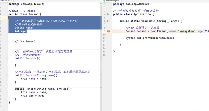
Task: Close the Application.java tab
Action: click(120, 1)
